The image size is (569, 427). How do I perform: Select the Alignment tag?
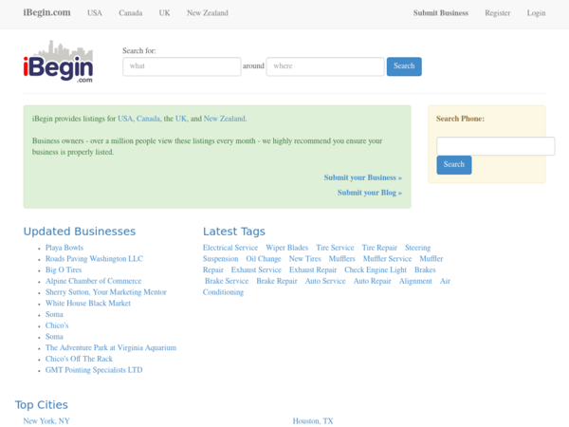coord(415,281)
